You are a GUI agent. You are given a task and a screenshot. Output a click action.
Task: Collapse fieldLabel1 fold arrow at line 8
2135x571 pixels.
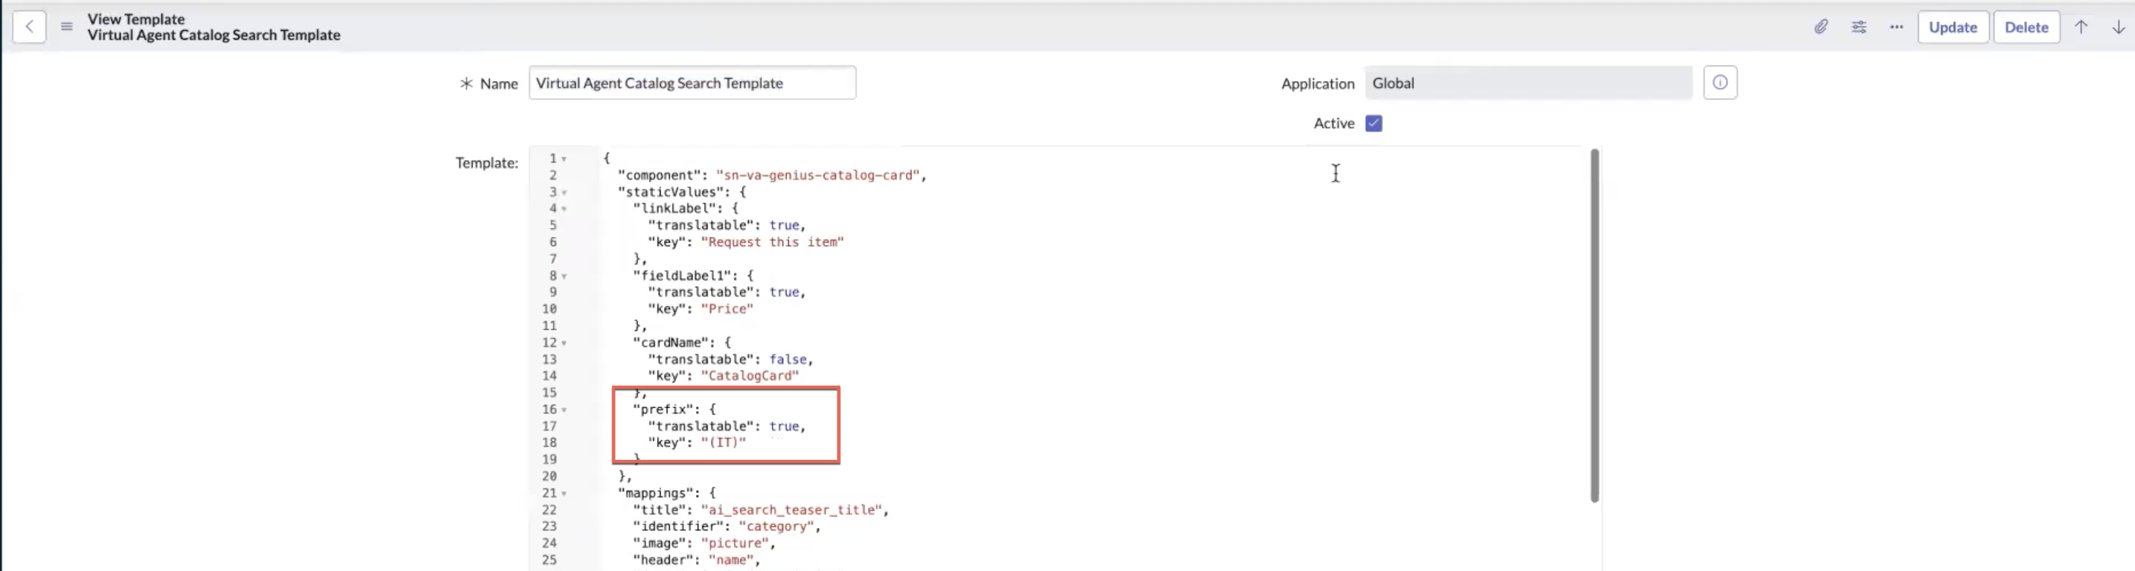[x=564, y=276]
